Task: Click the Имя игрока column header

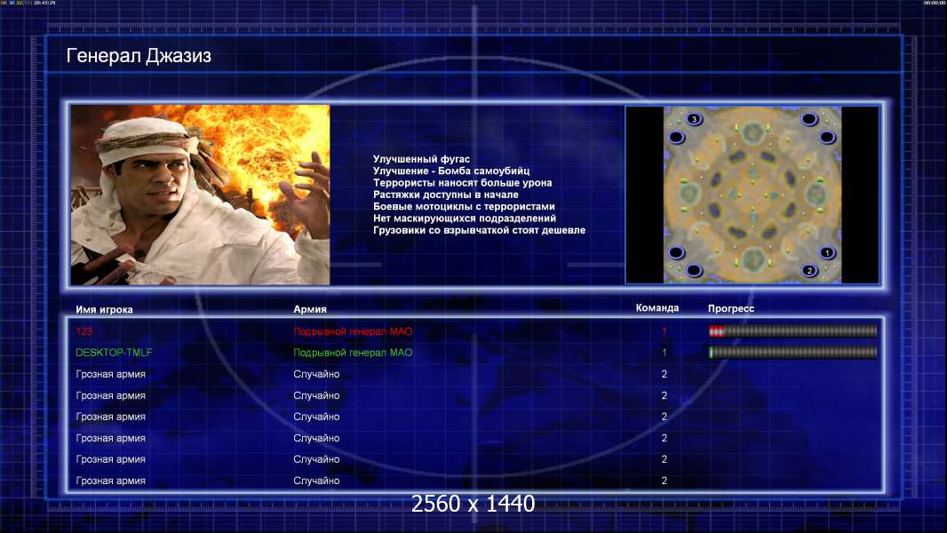Action: tap(104, 310)
